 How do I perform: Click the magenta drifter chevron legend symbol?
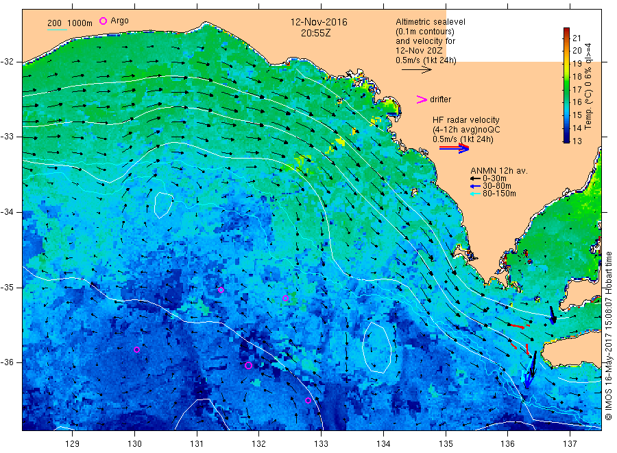pyautogui.click(x=422, y=100)
